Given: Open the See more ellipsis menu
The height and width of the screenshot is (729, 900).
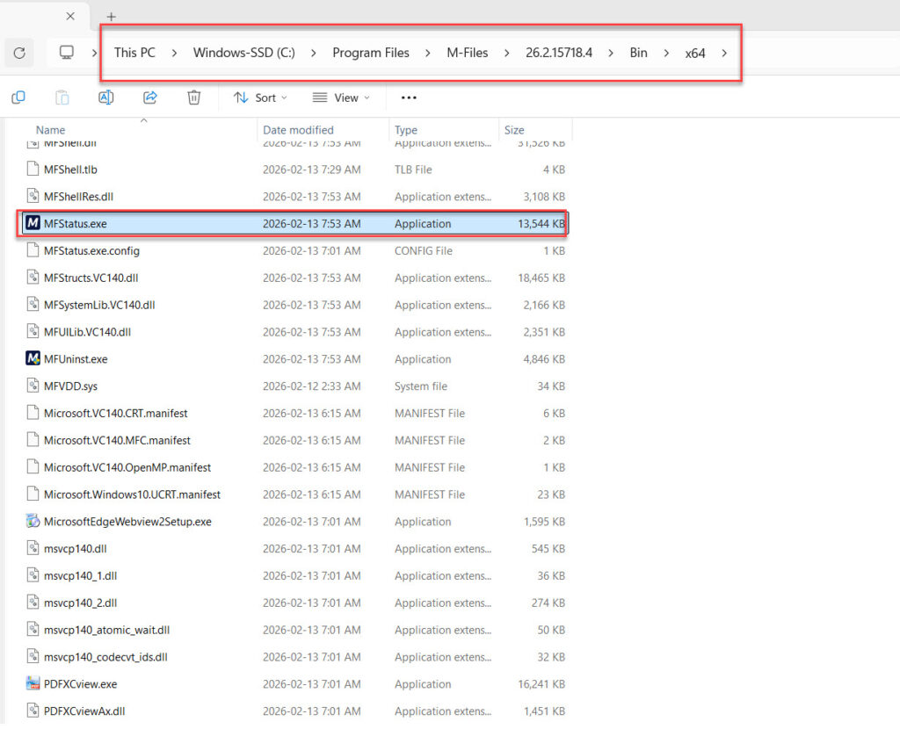Looking at the screenshot, I should (x=409, y=97).
